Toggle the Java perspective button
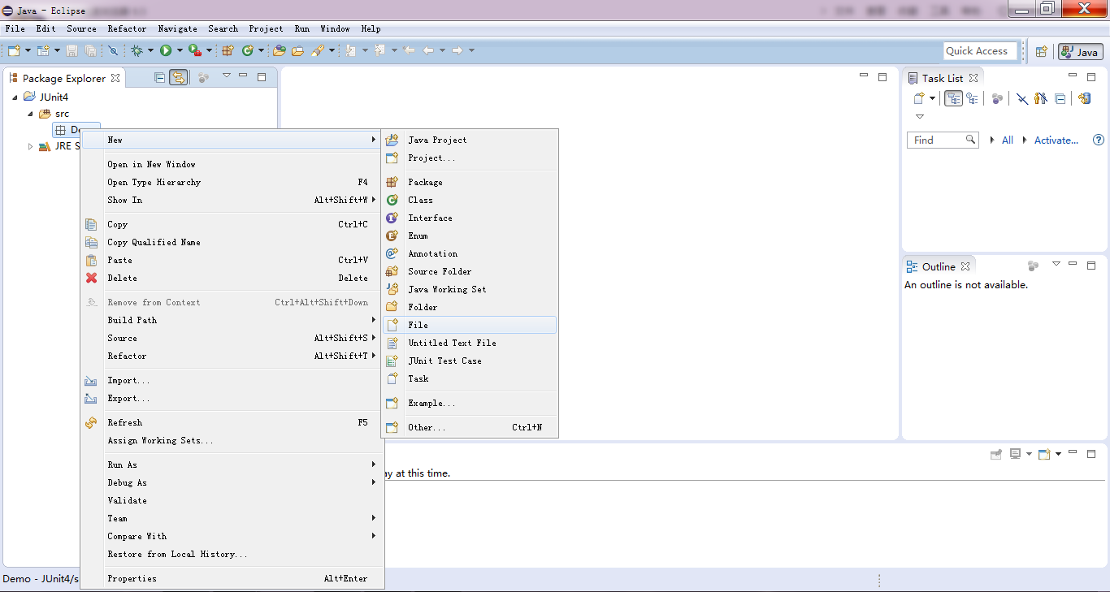The height and width of the screenshot is (592, 1110). point(1080,51)
